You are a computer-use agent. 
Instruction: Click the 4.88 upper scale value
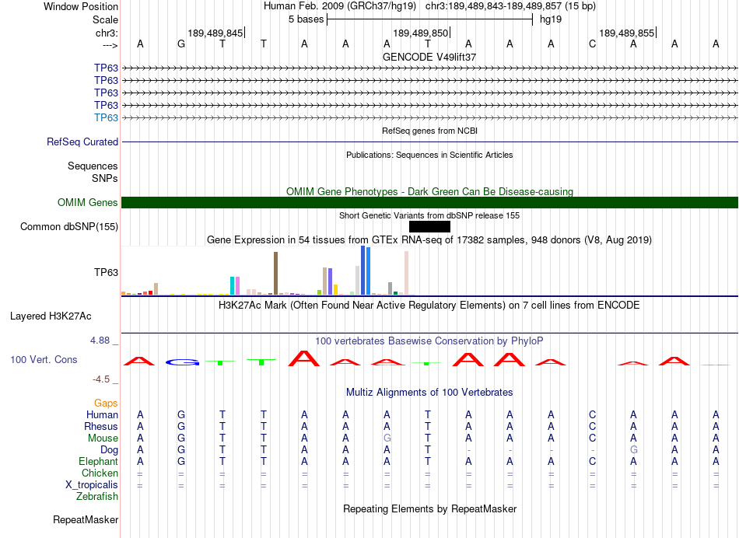100,340
